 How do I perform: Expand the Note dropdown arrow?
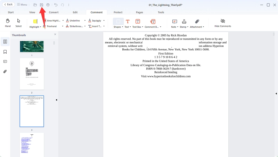(178, 27)
